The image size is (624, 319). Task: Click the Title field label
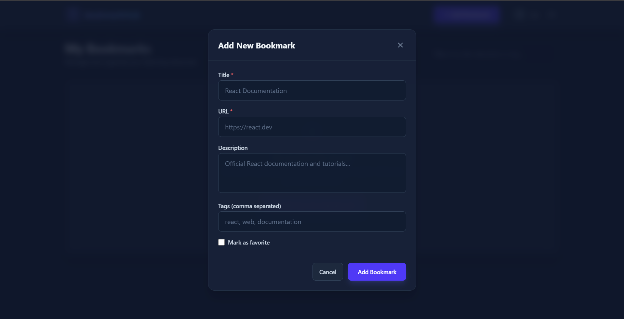click(224, 75)
